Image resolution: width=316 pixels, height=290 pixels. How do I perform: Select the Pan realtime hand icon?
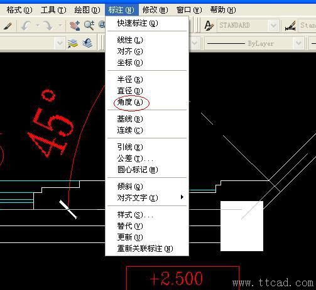pyautogui.click(x=75, y=26)
